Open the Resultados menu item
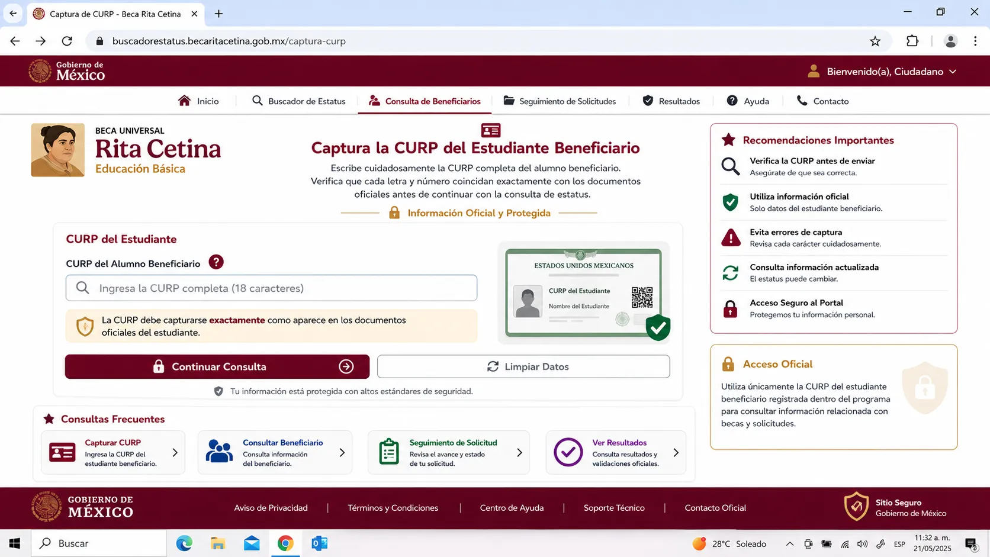 pyautogui.click(x=671, y=101)
